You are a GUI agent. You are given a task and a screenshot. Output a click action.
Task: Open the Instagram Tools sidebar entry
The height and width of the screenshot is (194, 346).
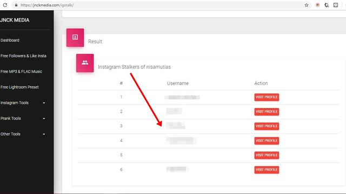tap(15, 103)
